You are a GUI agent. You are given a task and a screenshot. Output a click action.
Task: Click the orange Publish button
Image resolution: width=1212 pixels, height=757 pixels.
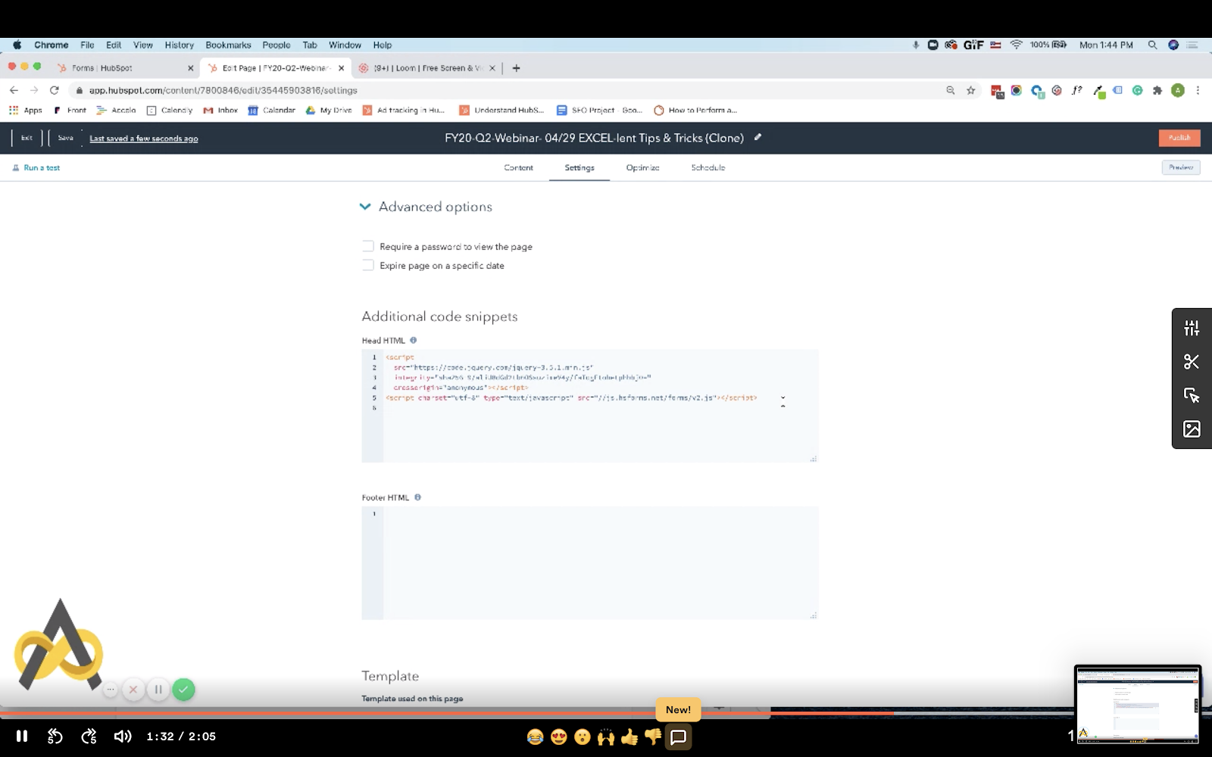[1179, 138]
